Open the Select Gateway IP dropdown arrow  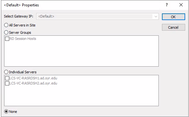(156, 17)
